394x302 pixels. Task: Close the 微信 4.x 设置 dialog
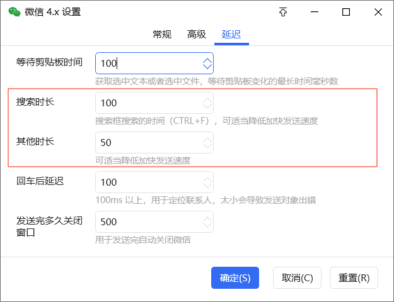(378, 12)
